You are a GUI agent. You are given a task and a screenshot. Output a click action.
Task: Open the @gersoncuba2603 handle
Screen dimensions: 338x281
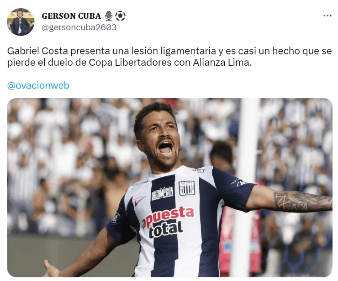pyautogui.click(x=79, y=27)
